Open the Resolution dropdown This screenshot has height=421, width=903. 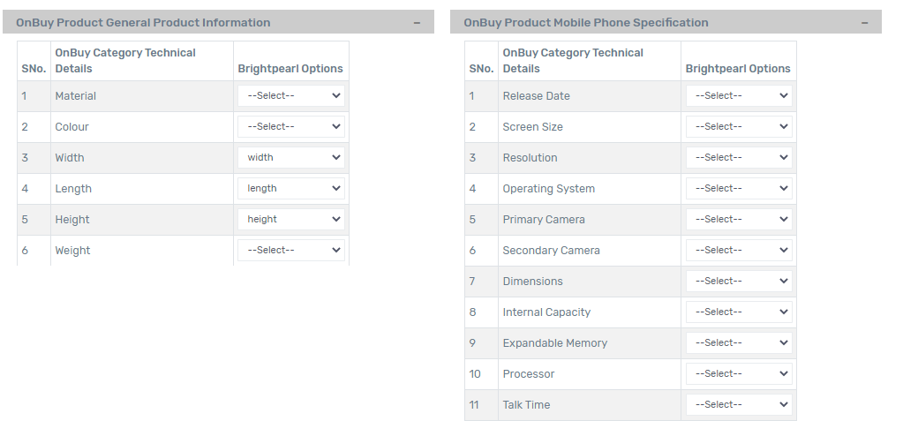[x=739, y=158]
